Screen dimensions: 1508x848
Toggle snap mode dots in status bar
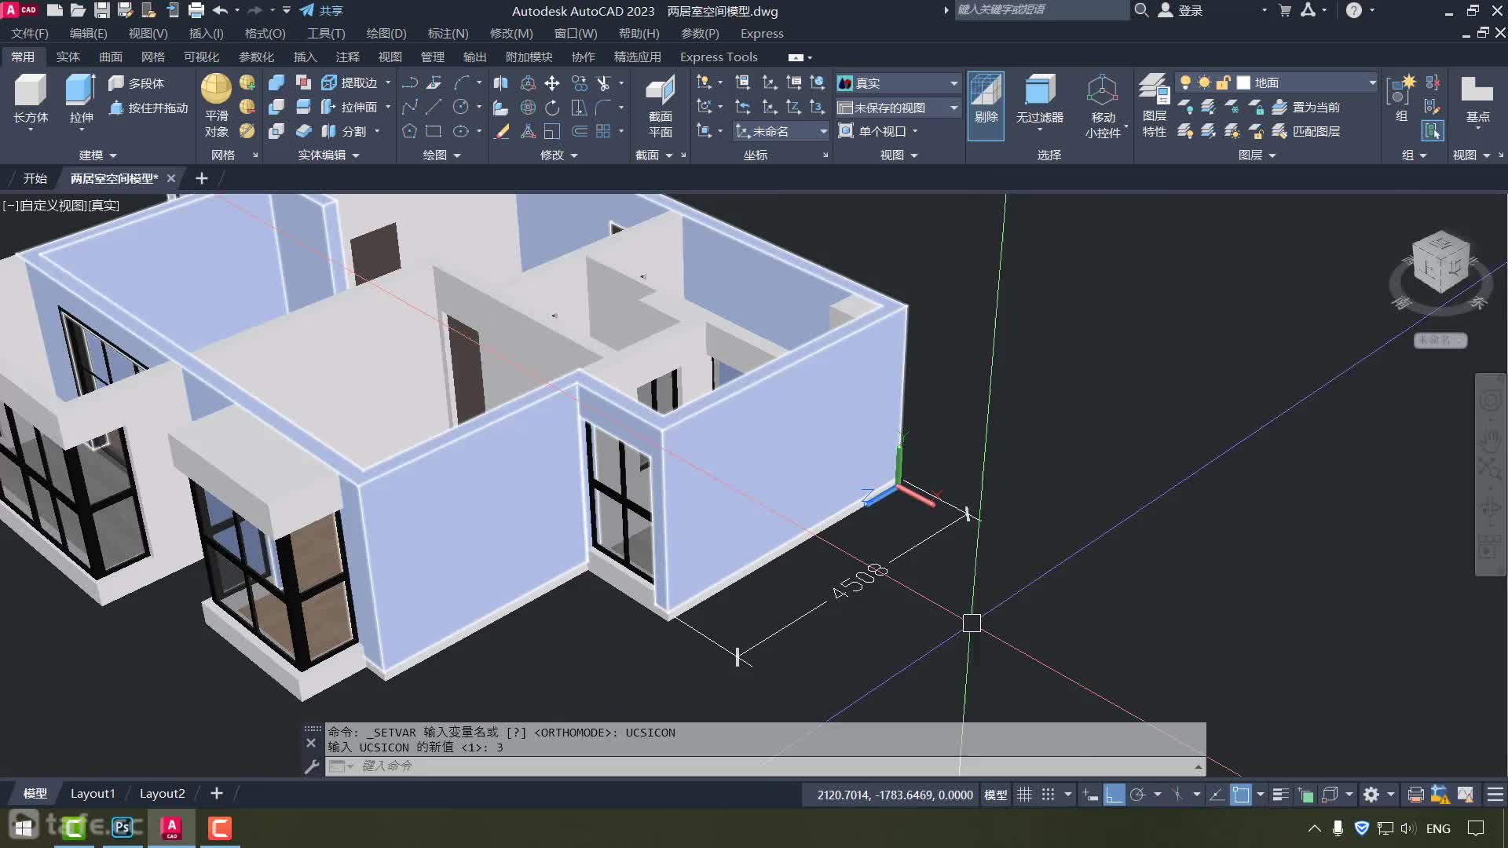coord(1048,795)
